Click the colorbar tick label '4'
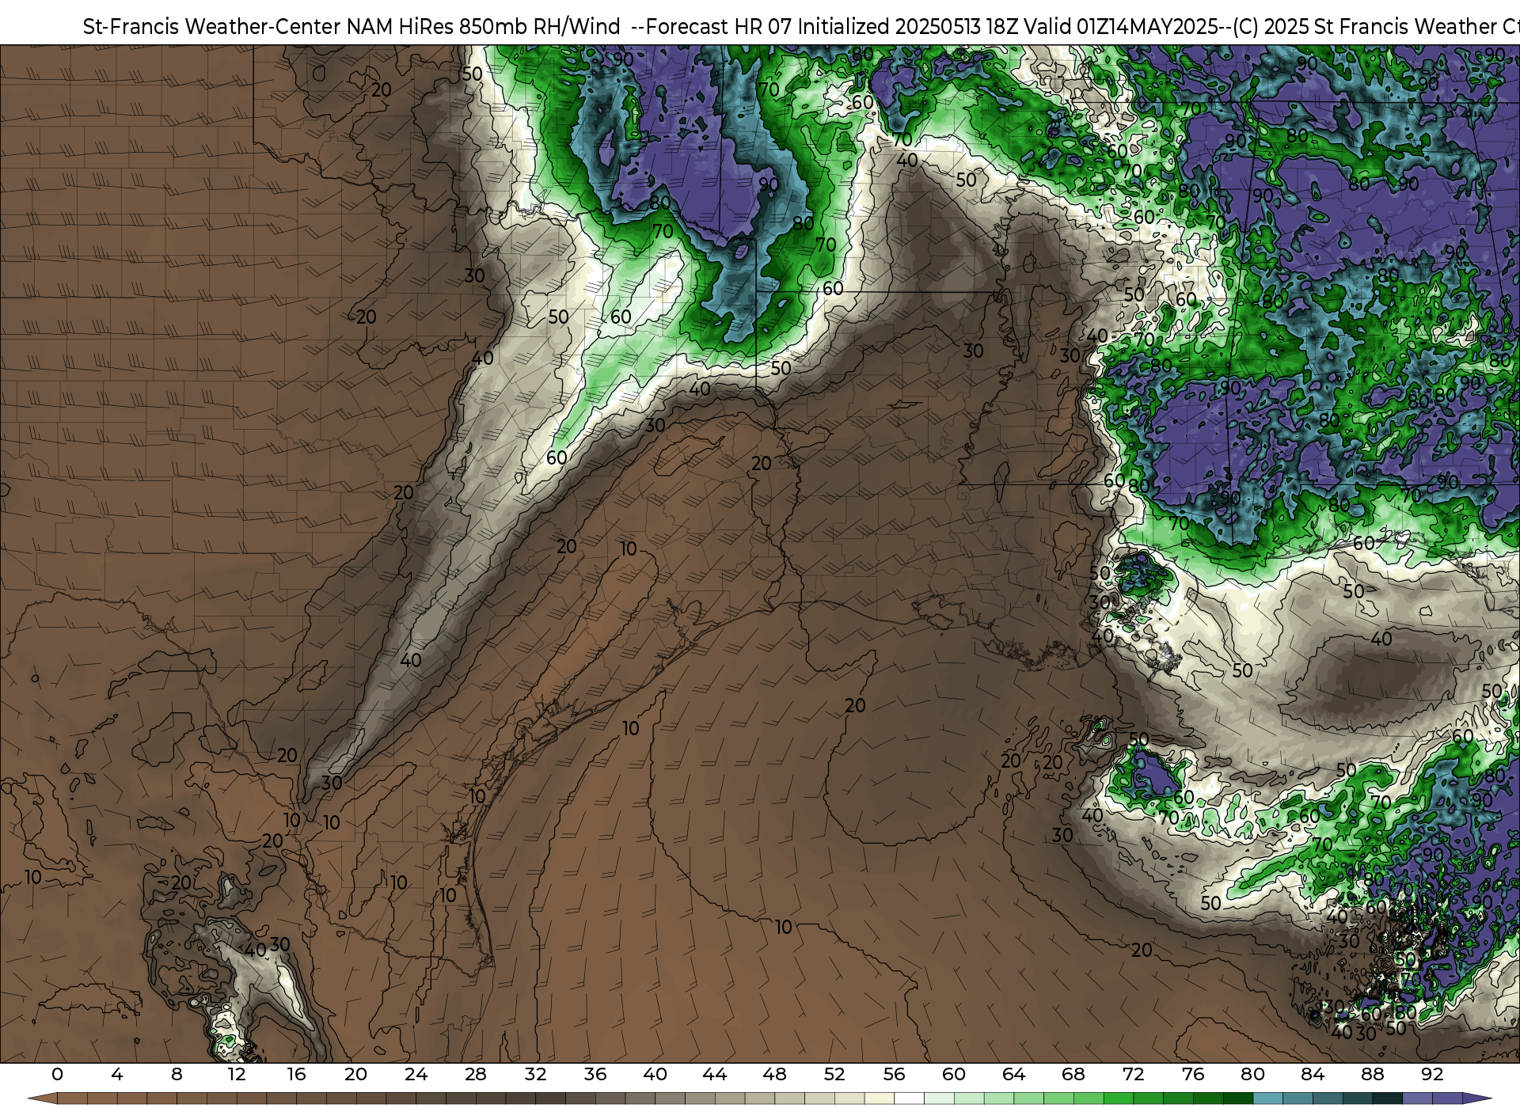The image size is (1520, 1108). [x=117, y=1074]
